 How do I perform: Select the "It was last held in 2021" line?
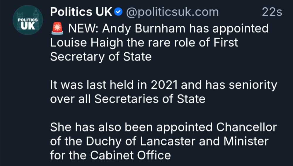(x=114, y=85)
